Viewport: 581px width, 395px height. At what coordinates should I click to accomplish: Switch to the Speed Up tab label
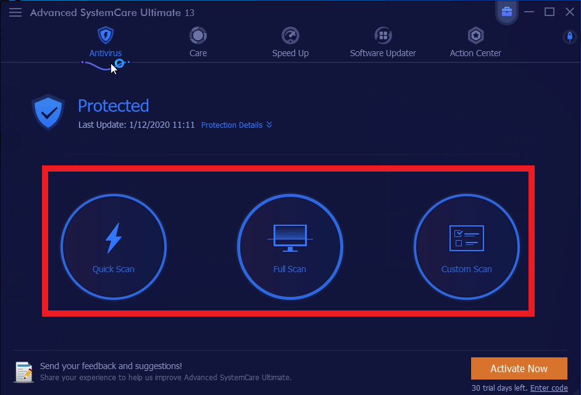point(290,53)
